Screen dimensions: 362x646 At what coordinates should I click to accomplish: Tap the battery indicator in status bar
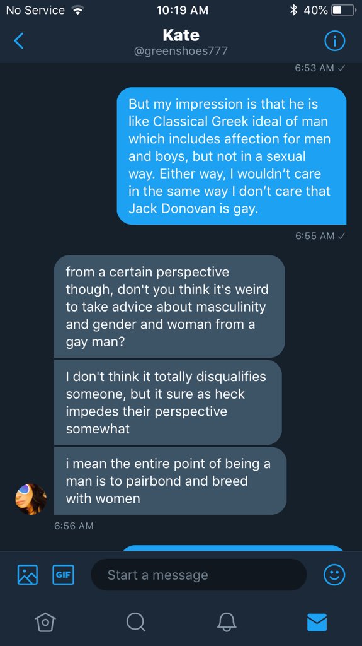click(344, 10)
